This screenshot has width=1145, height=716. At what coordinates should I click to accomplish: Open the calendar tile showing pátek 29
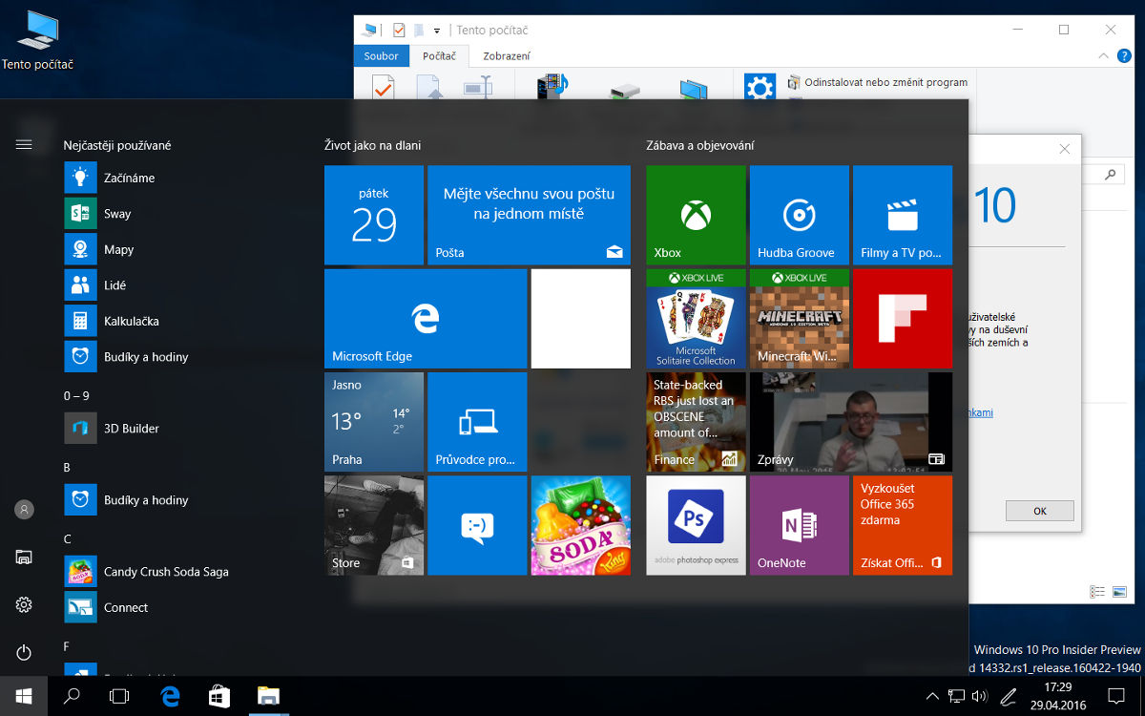374,215
